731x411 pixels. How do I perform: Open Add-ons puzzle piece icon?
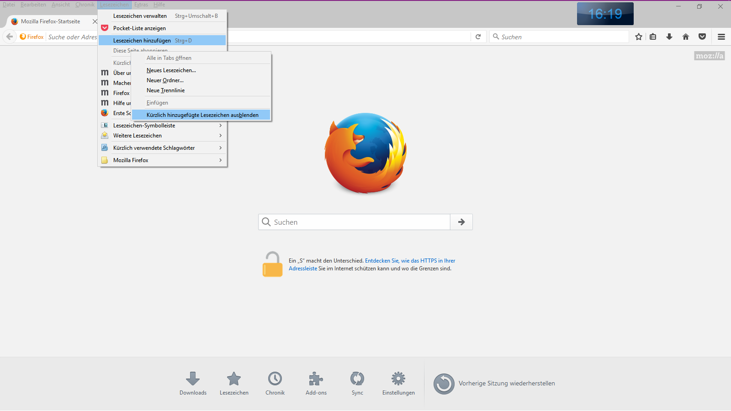click(x=316, y=383)
